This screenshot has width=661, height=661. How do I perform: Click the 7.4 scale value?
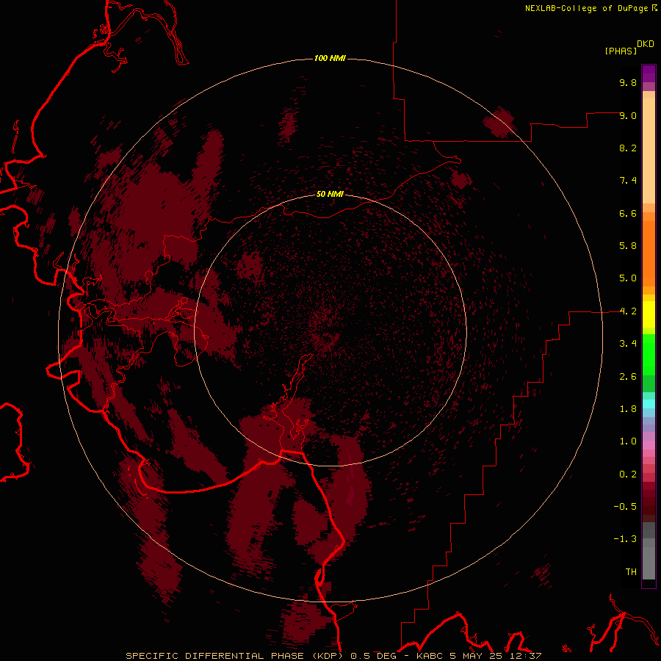pos(628,181)
